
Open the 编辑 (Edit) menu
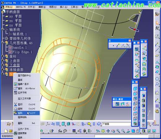[42, 7]
